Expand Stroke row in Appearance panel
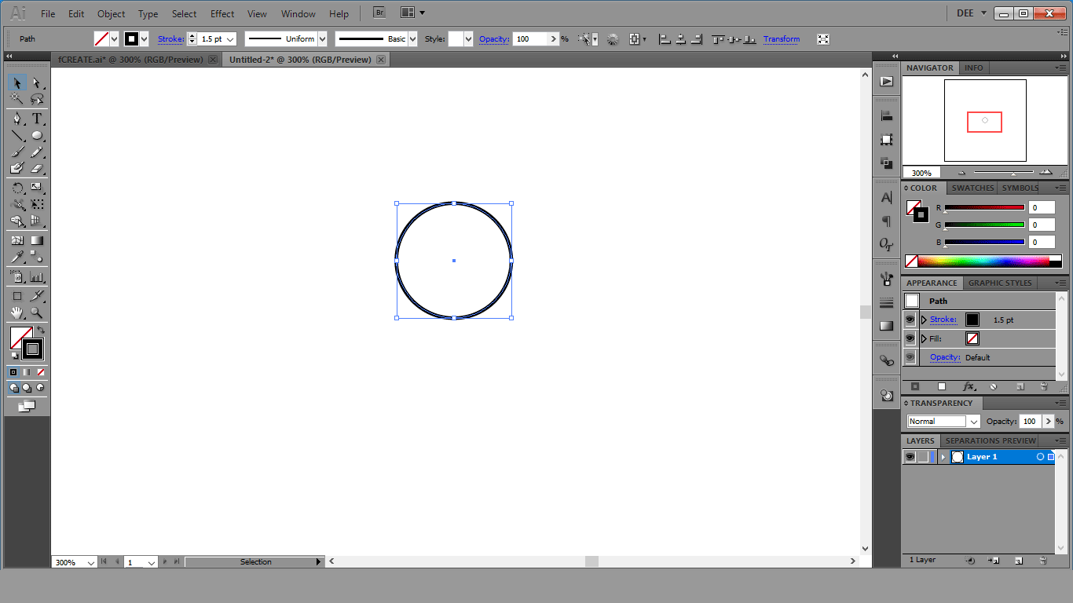Image resolution: width=1073 pixels, height=603 pixels. (924, 320)
